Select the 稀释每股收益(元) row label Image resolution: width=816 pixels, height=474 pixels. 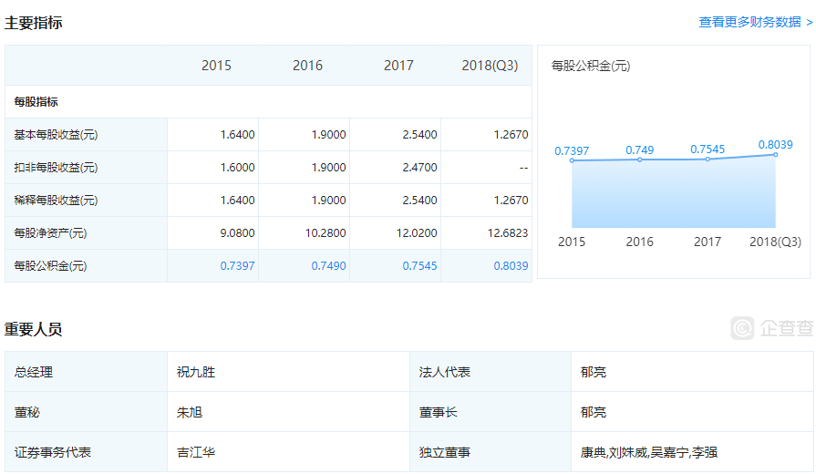click(x=56, y=201)
